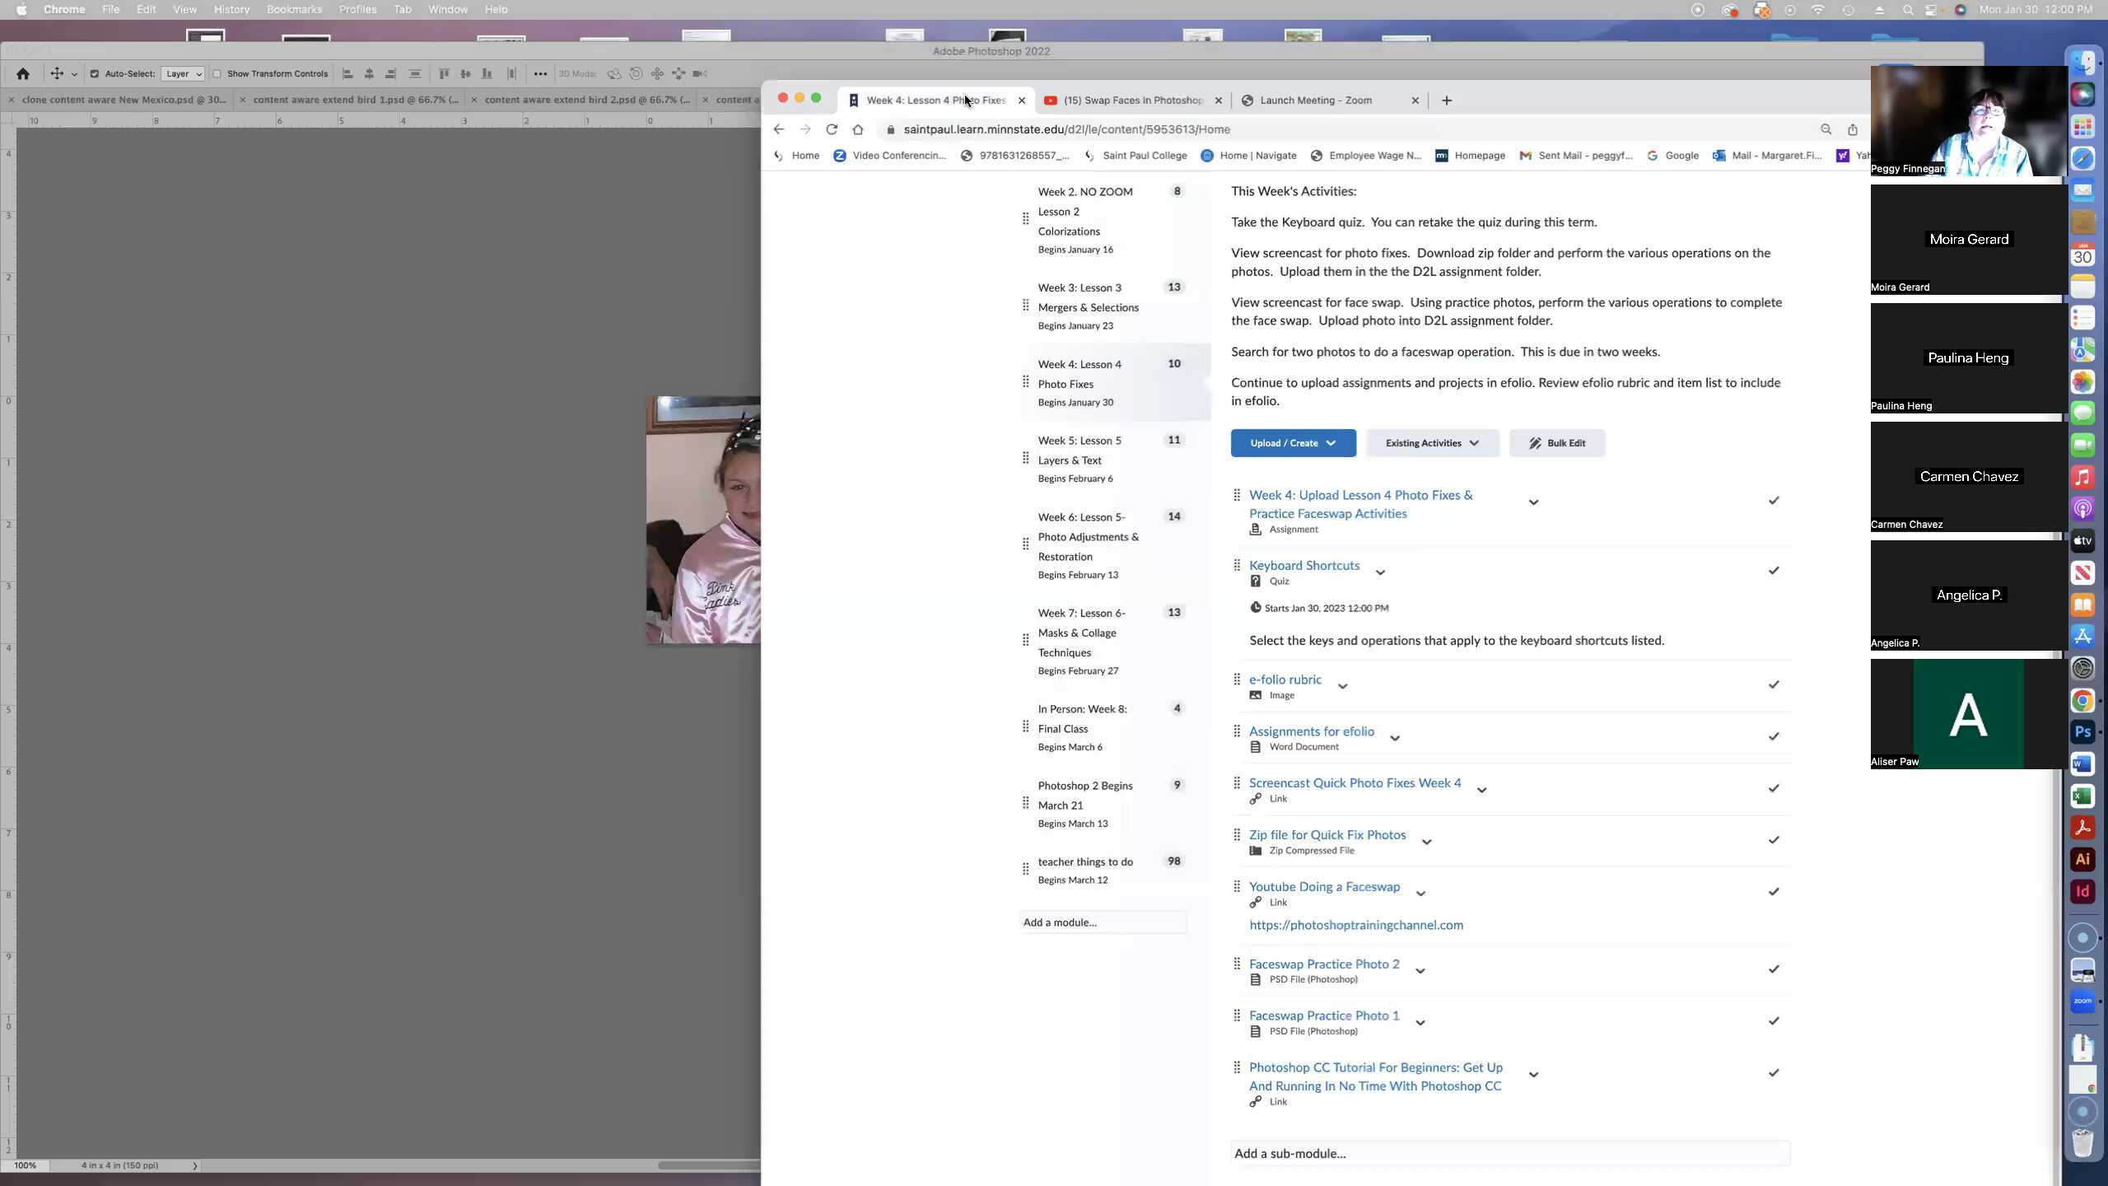This screenshot has height=1186, width=2108.
Task: Open Microsoft Word from the dock
Action: pos(2083,763)
